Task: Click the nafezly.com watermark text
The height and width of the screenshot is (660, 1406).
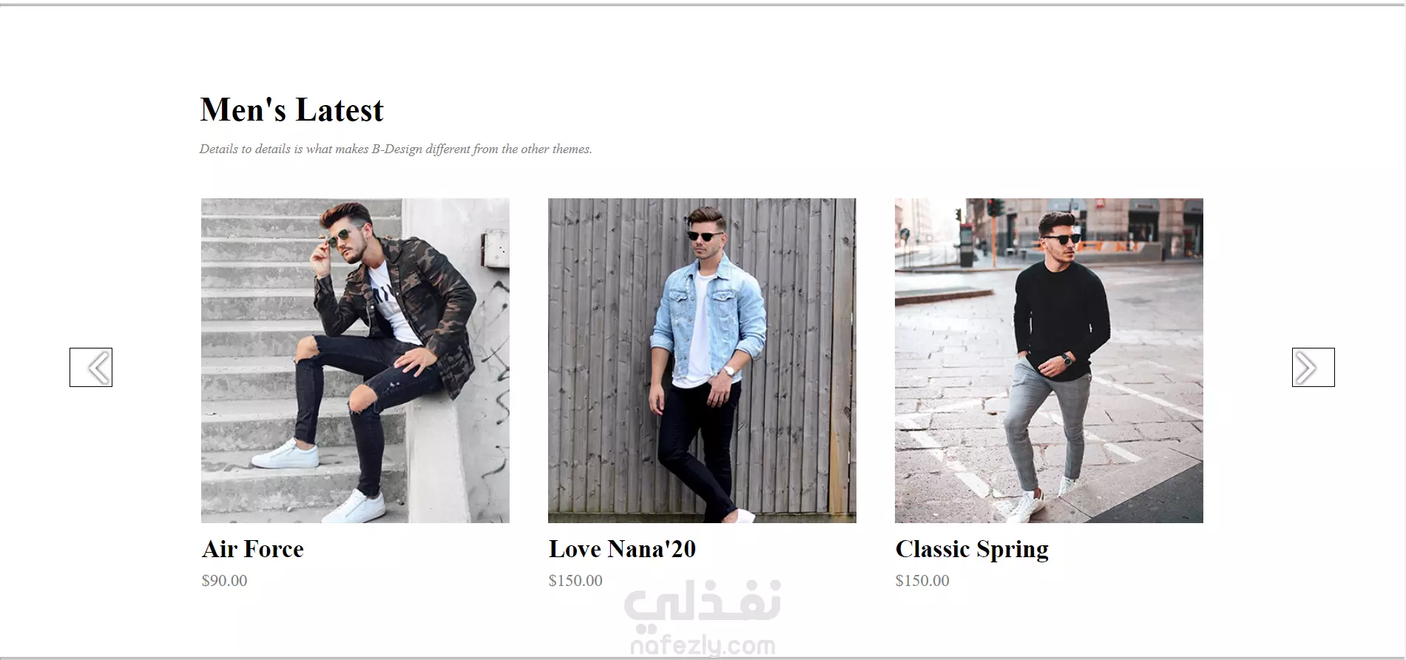Action: pyautogui.click(x=703, y=645)
